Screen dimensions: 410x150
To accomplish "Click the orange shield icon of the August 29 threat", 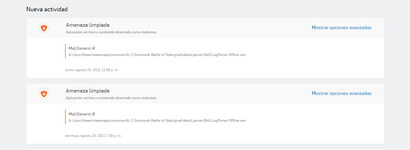I will point(44,93).
